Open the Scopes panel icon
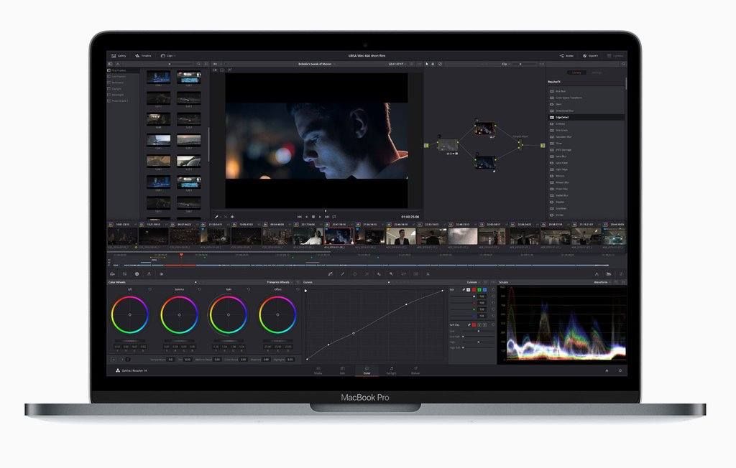This screenshot has width=736, height=468. [609, 274]
